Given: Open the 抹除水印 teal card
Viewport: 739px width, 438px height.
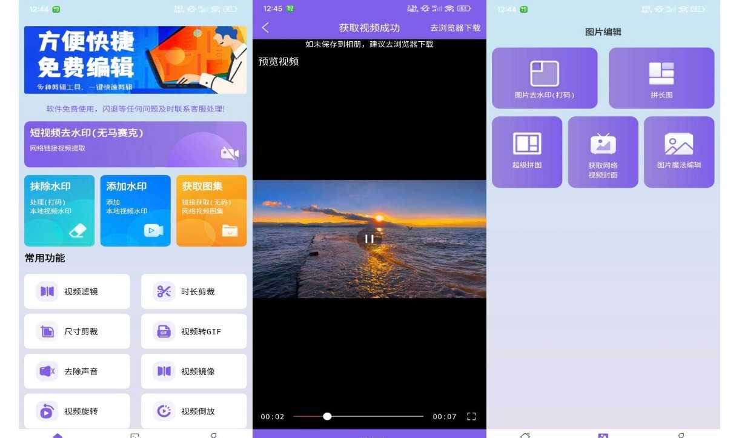Looking at the screenshot, I should [x=59, y=211].
